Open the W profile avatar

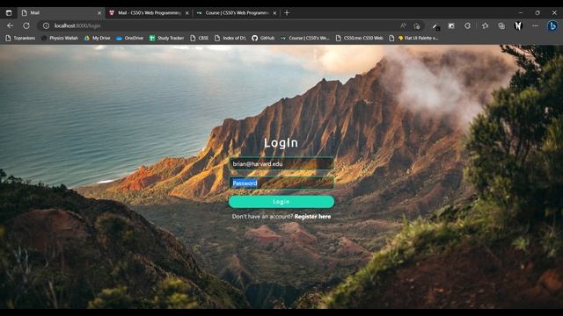pyautogui.click(x=518, y=25)
